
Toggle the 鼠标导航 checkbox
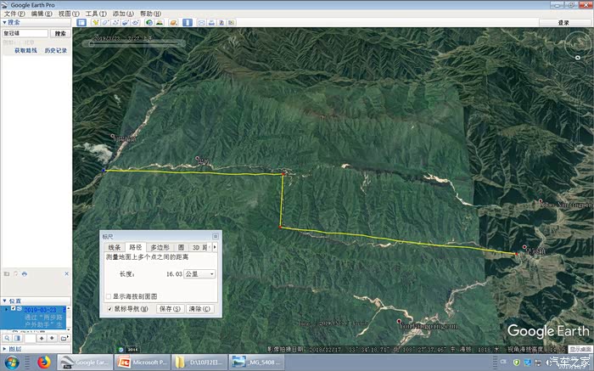click(x=109, y=308)
